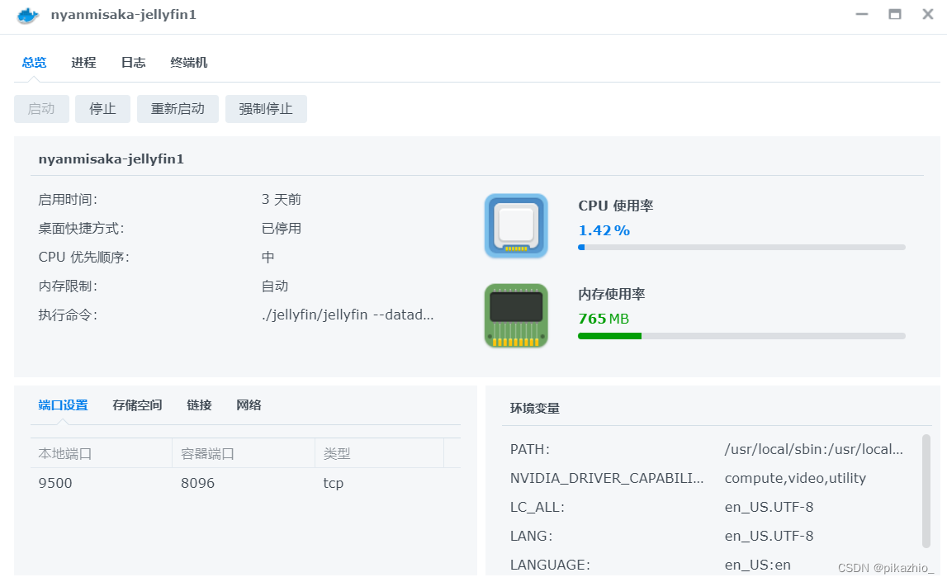
Task: Click the CPU chip icon
Action: 516,226
